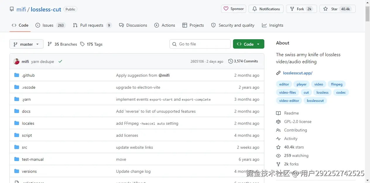The height and width of the screenshot is (183, 370).
Task: Open the mifi owner link
Action: 21,9
